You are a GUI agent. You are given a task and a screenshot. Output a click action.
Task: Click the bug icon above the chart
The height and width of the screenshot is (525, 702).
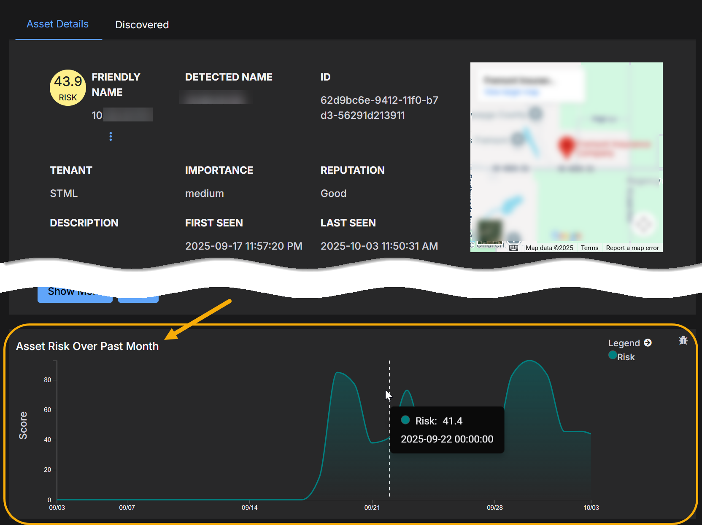(683, 340)
